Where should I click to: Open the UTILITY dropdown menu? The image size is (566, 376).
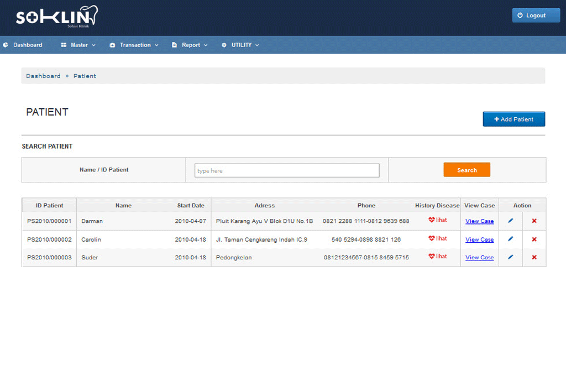(240, 45)
